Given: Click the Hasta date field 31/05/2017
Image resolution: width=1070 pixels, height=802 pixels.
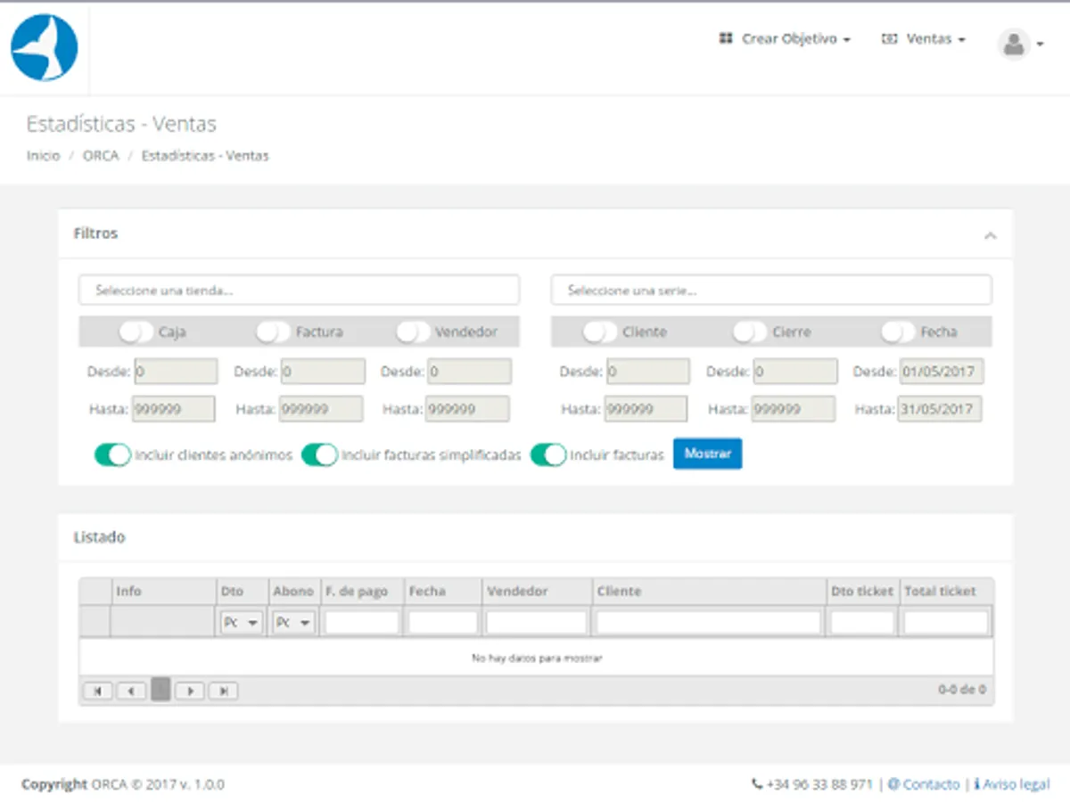Looking at the screenshot, I should (940, 409).
